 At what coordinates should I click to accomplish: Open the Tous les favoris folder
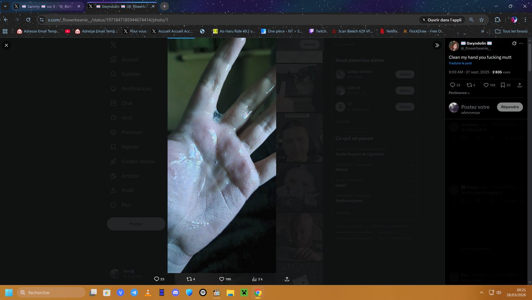[x=511, y=32]
